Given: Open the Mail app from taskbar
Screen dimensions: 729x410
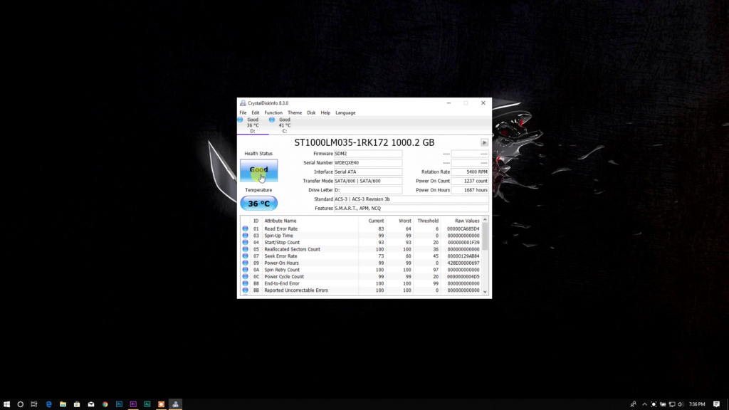Looking at the screenshot, I should pyautogui.click(x=91, y=404).
